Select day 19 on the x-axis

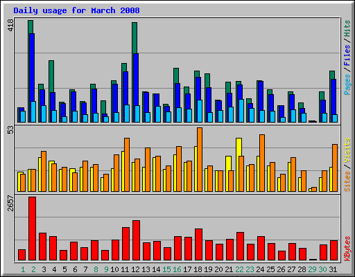coord(208,269)
